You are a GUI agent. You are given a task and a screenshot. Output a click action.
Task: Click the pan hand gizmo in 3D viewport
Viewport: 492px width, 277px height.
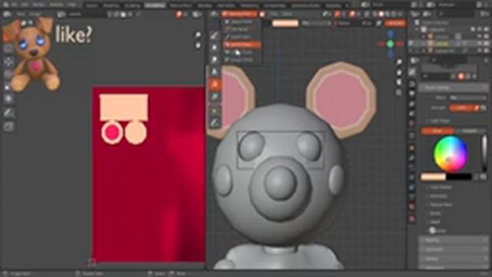coord(399,72)
